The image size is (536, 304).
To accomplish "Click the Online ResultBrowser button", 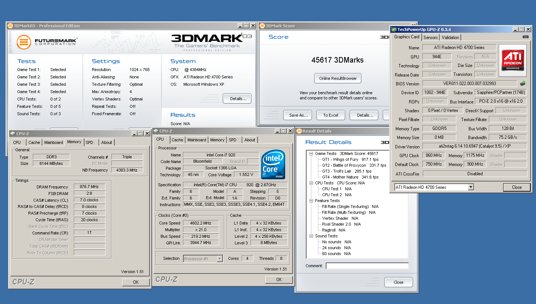I will tap(338, 78).
